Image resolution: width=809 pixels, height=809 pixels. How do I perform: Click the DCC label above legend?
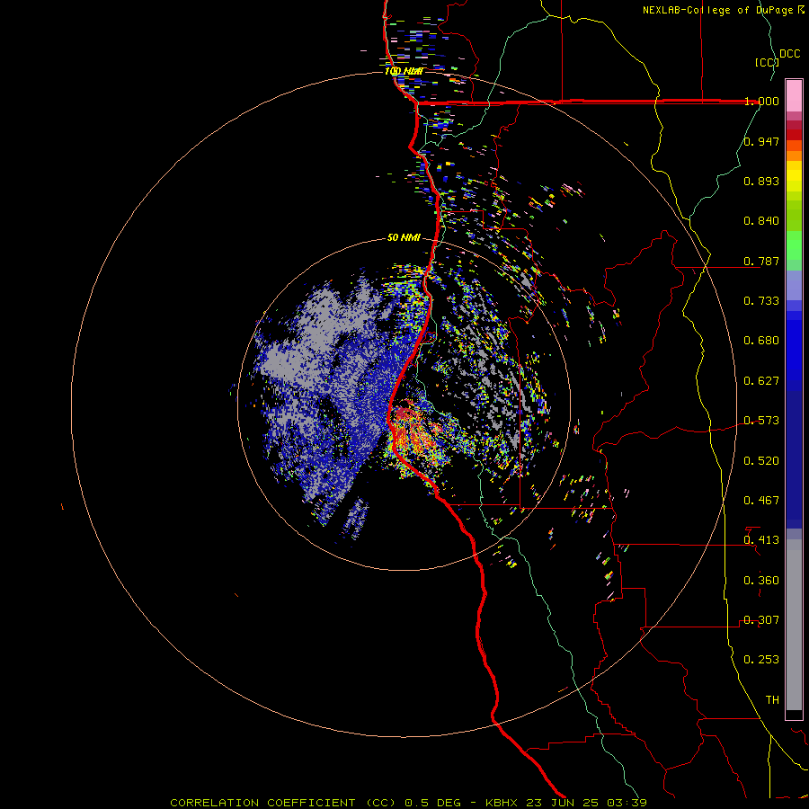point(789,54)
